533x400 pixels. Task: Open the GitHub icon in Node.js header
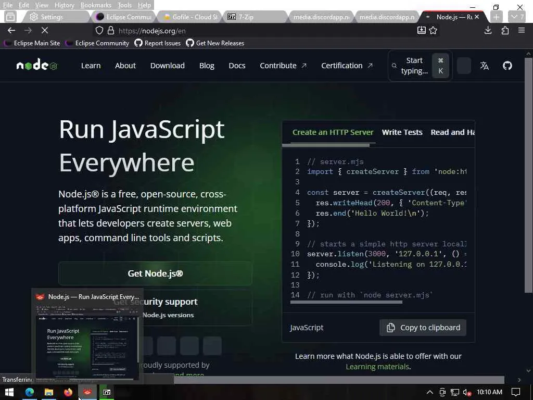[507, 66]
